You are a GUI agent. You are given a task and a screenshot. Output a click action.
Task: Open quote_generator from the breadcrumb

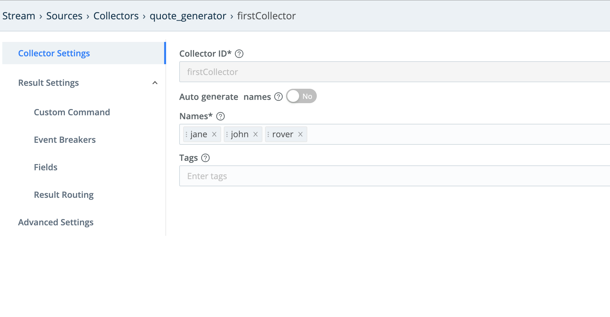188,16
